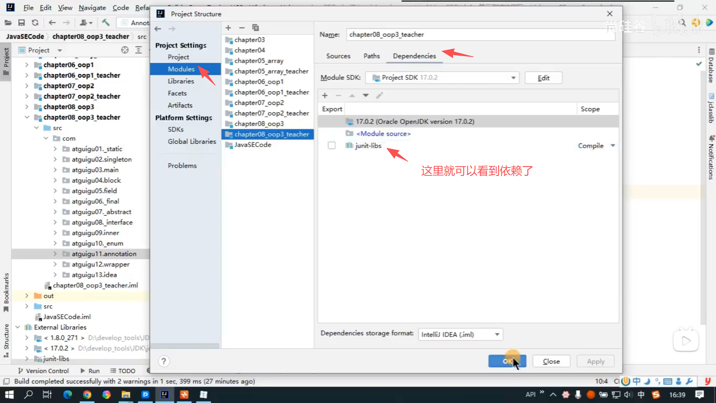The width and height of the screenshot is (716, 403).
Task: Select Libraries in Project Settings
Action: [181, 81]
